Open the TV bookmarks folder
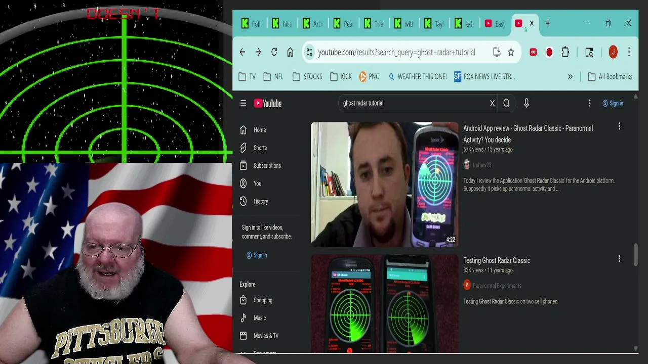The width and height of the screenshot is (648, 364). (x=247, y=77)
